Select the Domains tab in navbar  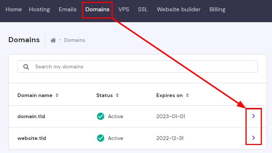pos(97,9)
